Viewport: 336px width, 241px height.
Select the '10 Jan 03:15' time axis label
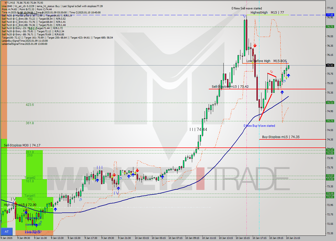(x=142, y=238)
